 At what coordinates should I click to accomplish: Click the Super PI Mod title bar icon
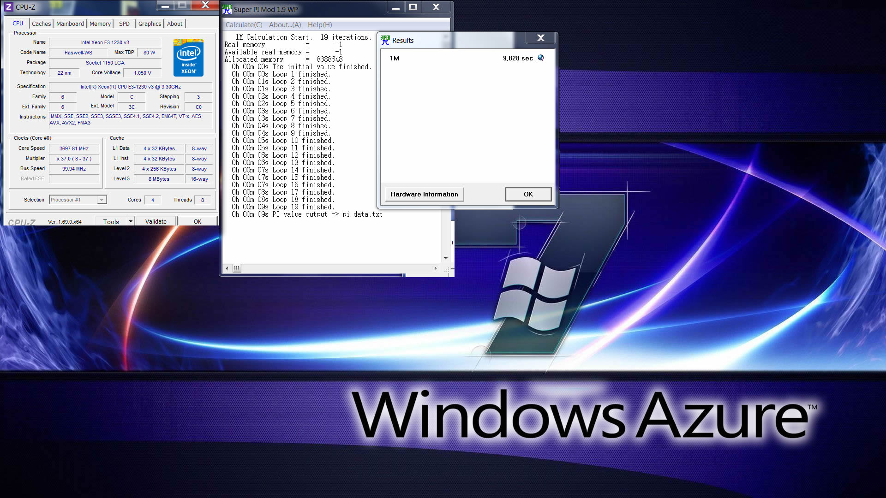coord(227,9)
